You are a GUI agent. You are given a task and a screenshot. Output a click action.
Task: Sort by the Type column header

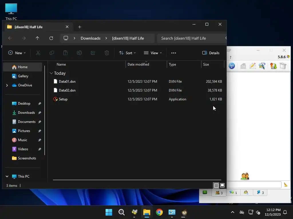pos(184,64)
